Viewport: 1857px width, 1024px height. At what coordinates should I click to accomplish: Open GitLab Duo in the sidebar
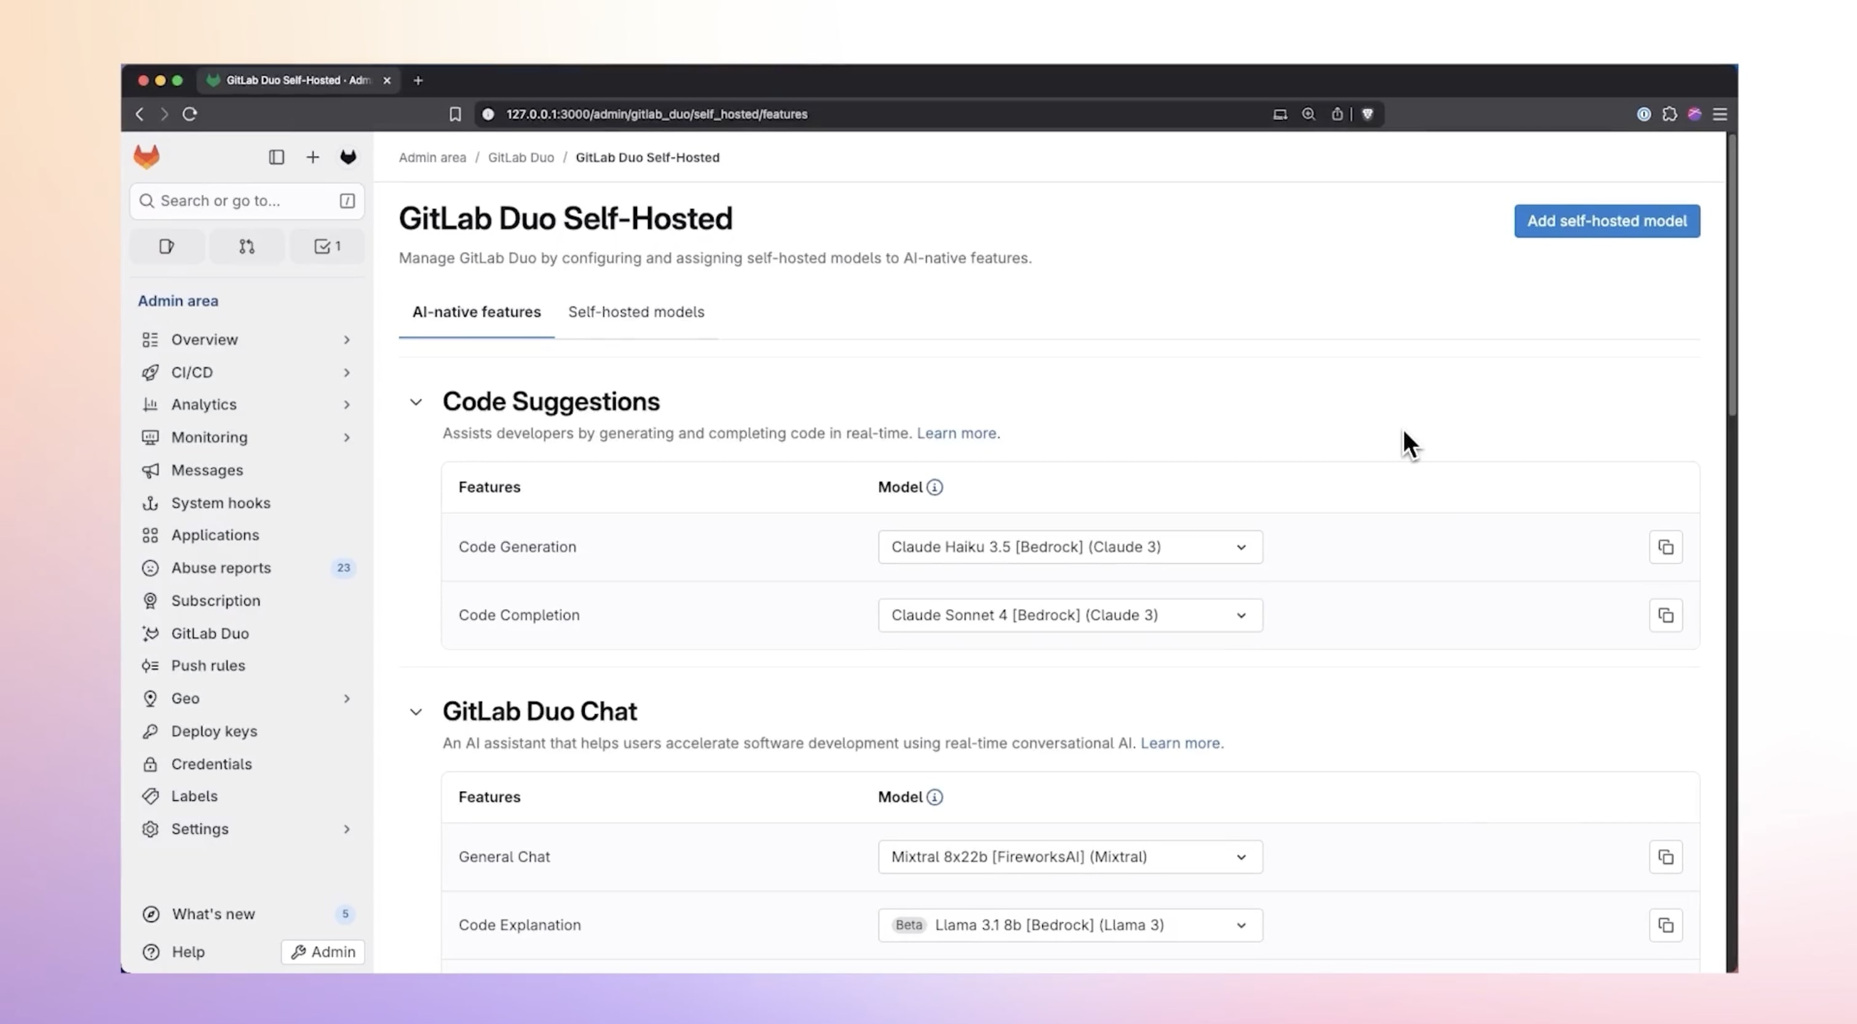point(210,634)
